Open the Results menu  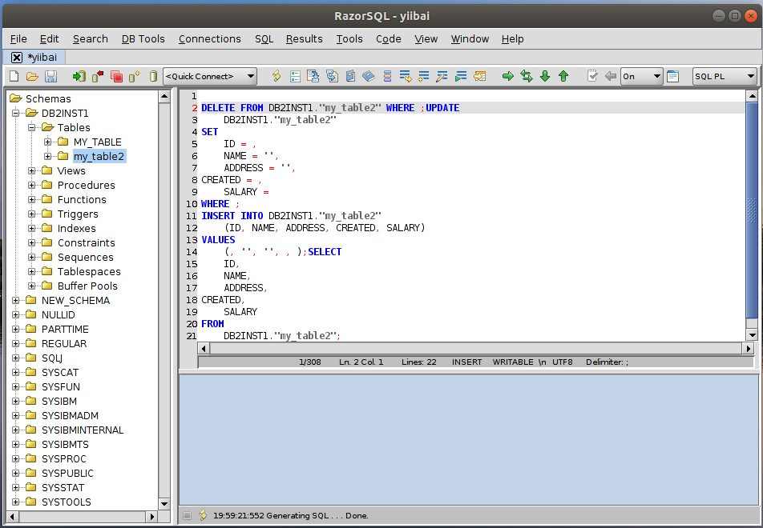(304, 38)
